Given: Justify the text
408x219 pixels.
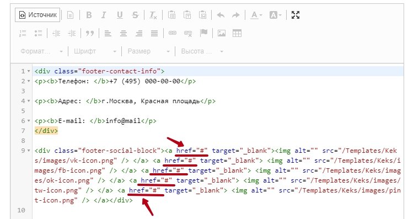Looking at the screenshot, I should coord(154,33).
